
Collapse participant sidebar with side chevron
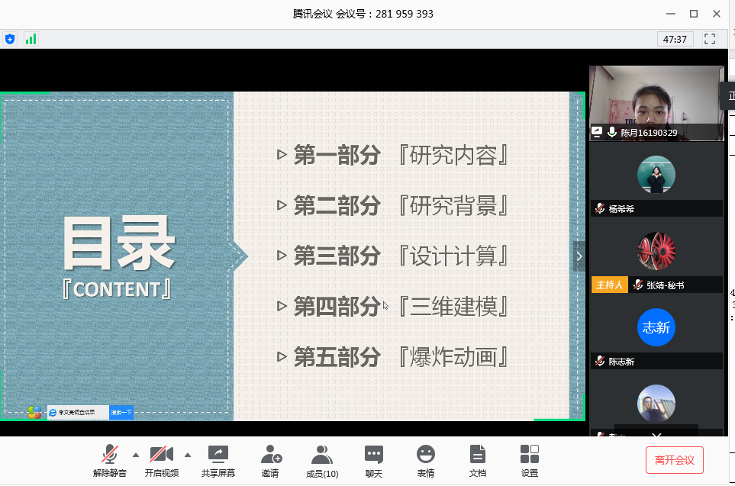point(579,256)
